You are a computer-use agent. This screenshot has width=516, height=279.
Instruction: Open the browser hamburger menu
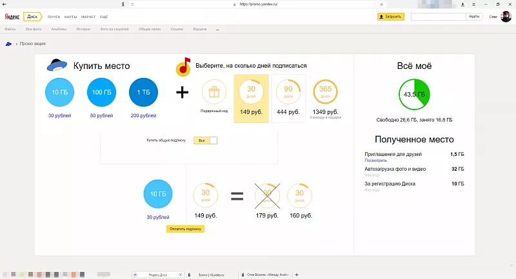[x=474, y=5]
